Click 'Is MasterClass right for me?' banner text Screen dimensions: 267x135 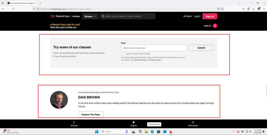click(65, 25)
